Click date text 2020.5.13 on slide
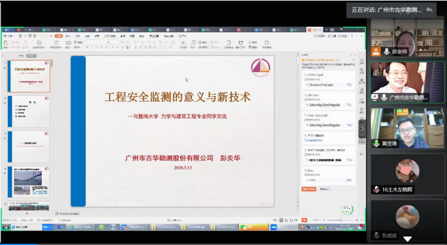The width and height of the screenshot is (447, 245). (x=182, y=168)
